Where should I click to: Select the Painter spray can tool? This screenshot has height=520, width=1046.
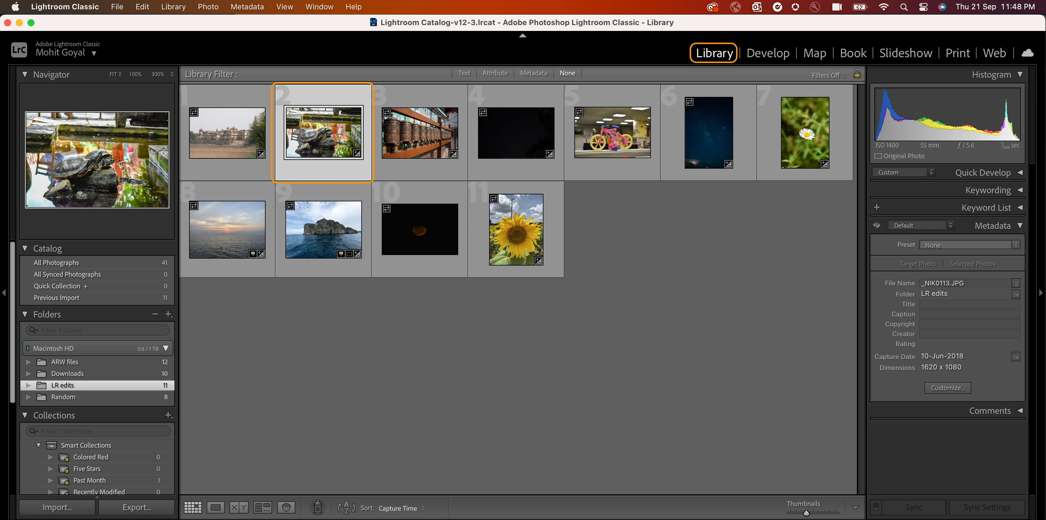[x=318, y=507]
